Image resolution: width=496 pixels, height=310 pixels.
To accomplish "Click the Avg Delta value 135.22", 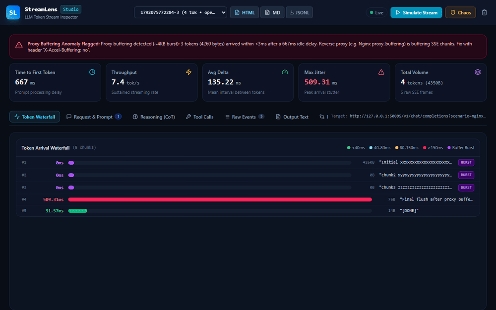I will (x=221, y=82).
